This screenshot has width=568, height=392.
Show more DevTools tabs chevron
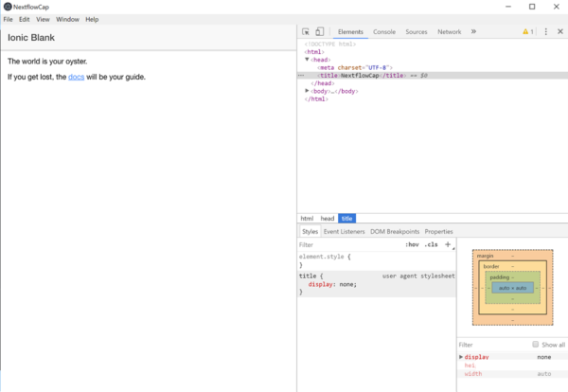473,32
